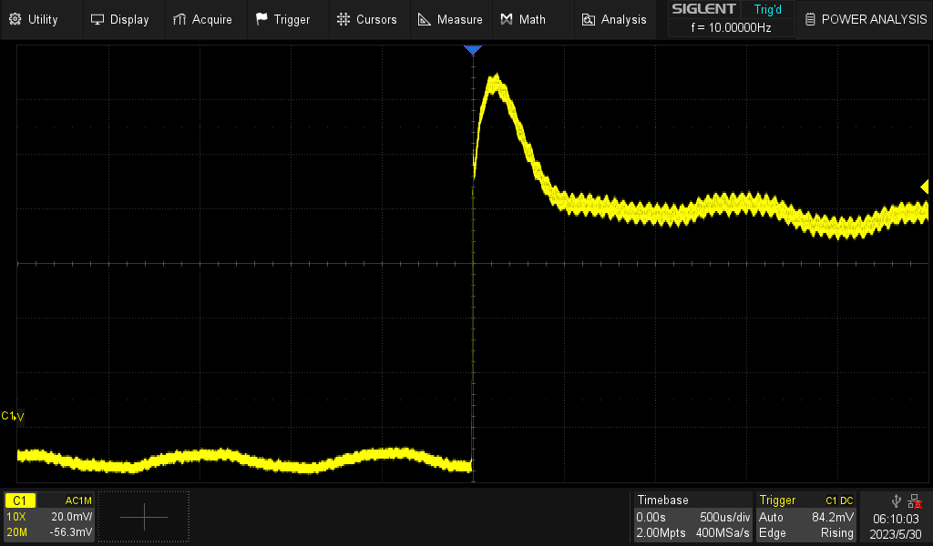Toggle channel C1 via its yellow badge
This screenshot has width=933, height=546.
tap(20, 500)
